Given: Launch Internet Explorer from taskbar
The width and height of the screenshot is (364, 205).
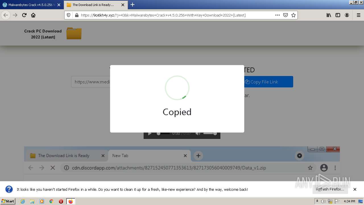Looking at the screenshot, I should 22,201.
